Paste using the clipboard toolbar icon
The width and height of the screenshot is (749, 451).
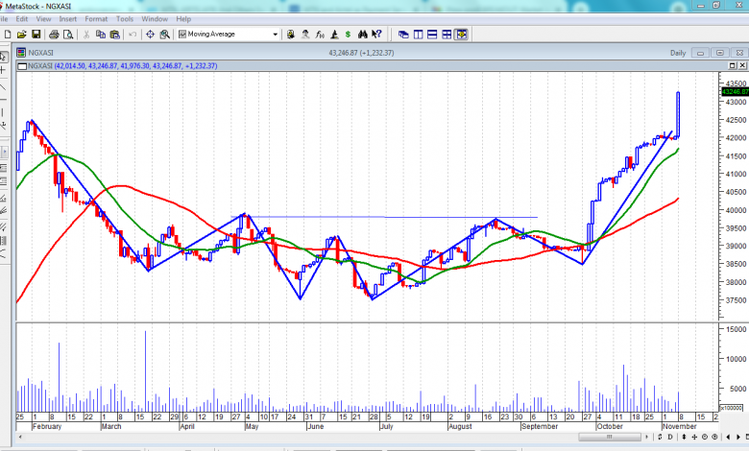tap(114, 35)
